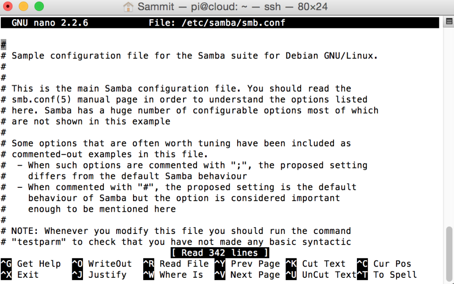Image resolution: width=454 pixels, height=284 pixels.
Task: Click the ^G Get Help shortcut
Action: click(31, 264)
